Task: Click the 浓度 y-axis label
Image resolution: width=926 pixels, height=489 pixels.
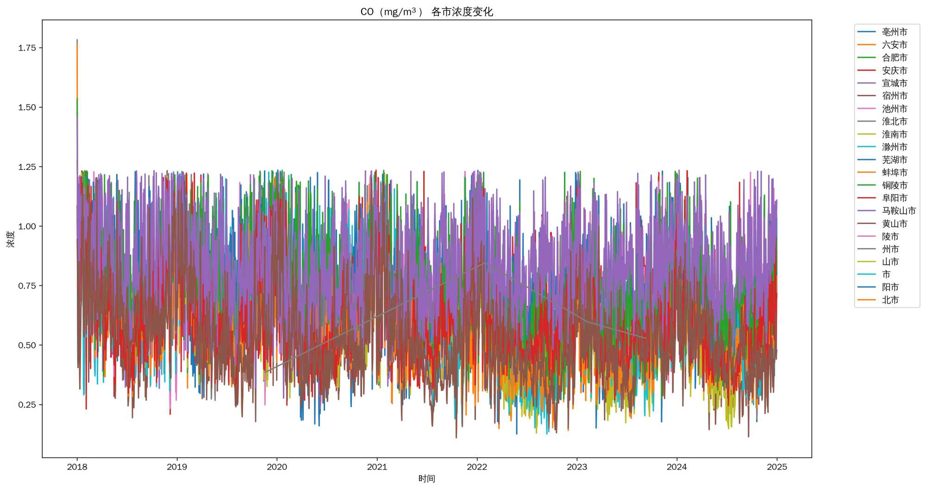Action: coord(11,239)
